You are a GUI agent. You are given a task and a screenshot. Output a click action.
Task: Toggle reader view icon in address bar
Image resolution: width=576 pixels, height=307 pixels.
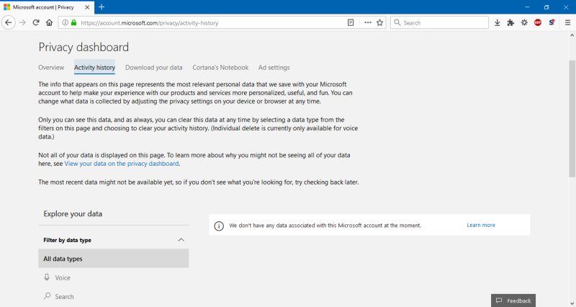click(x=351, y=22)
